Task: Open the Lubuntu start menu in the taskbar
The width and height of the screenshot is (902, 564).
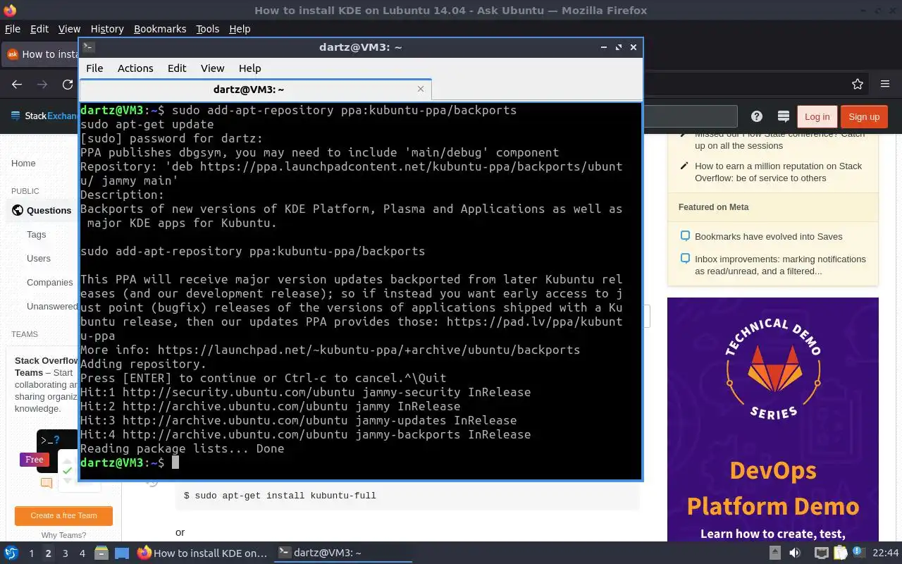Action: point(11,553)
